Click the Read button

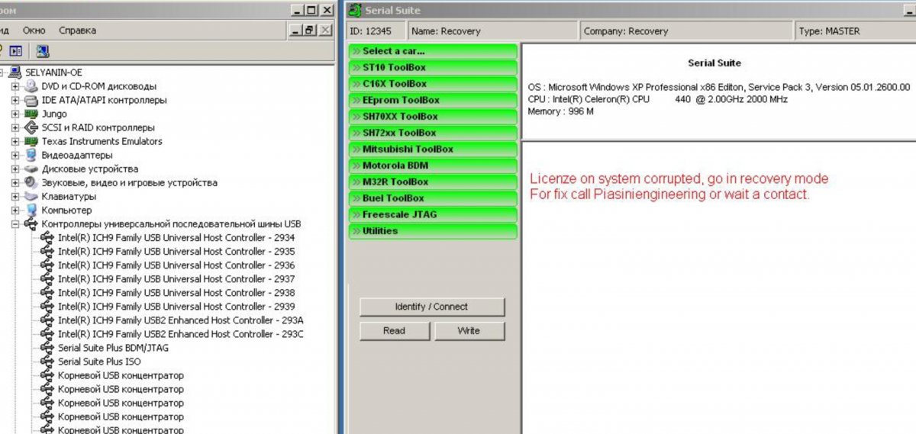395,331
